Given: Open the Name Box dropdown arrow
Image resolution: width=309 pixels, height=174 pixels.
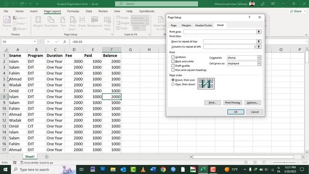Looking at the screenshot, I should point(35,42).
